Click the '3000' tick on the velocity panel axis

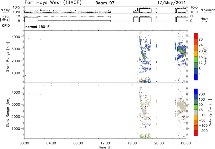click(x=16, y=104)
